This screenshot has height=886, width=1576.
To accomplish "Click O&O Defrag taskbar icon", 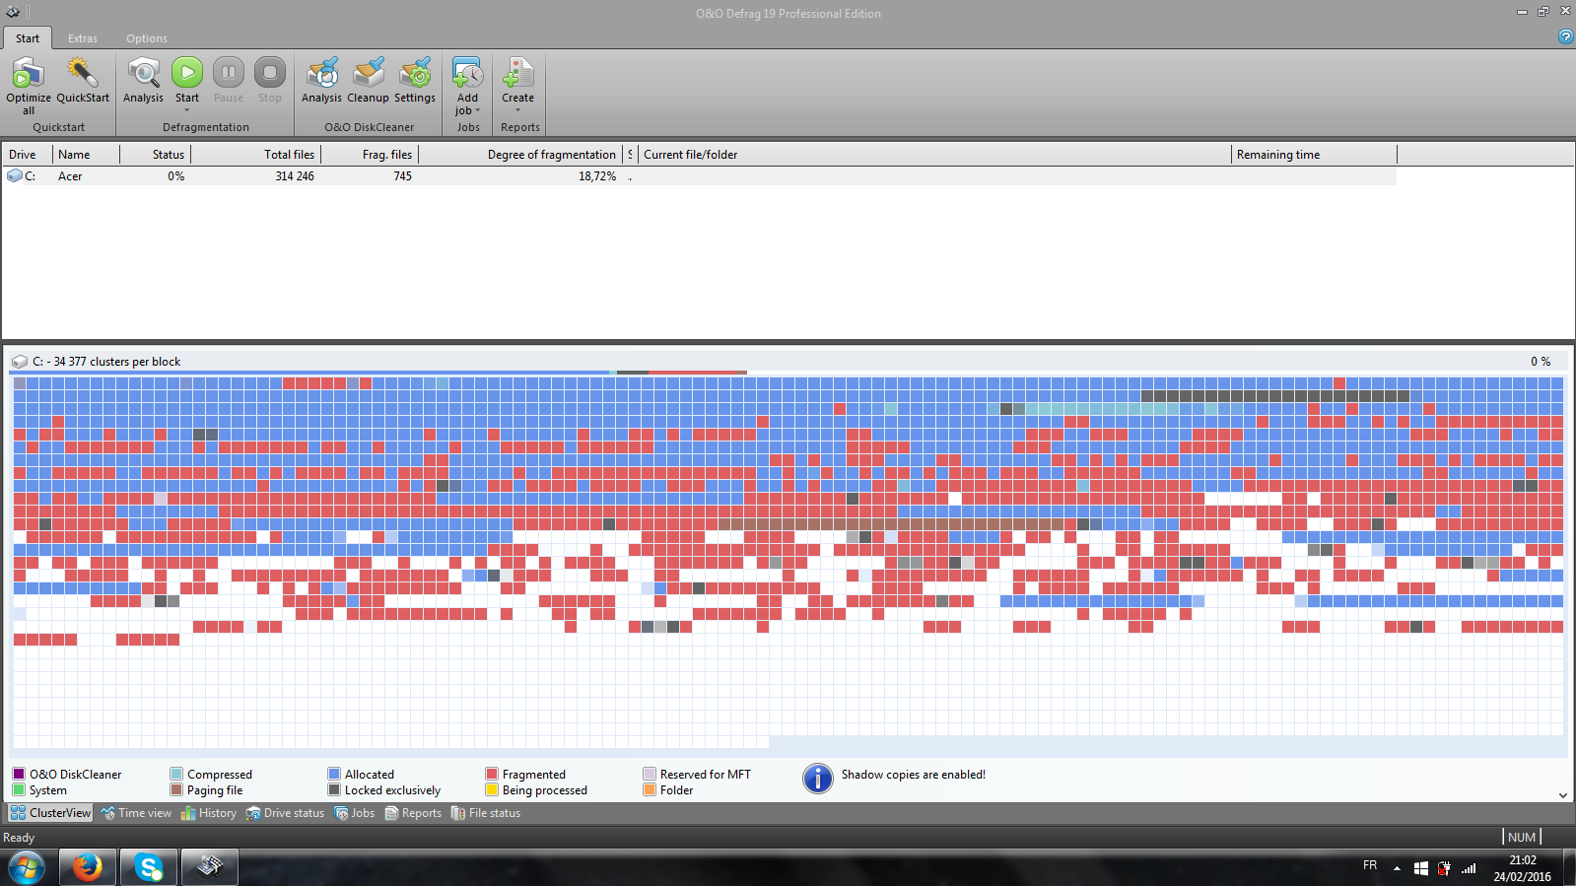I will [x=210, y=867].
